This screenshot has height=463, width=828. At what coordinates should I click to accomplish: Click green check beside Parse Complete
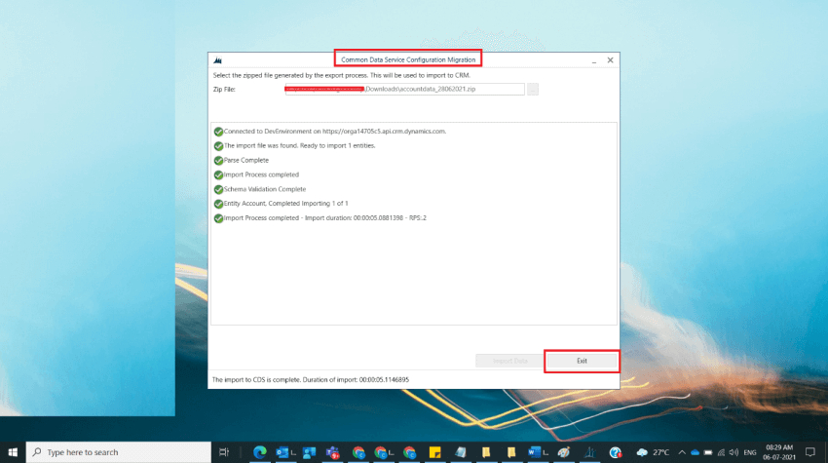pos(218,160)
